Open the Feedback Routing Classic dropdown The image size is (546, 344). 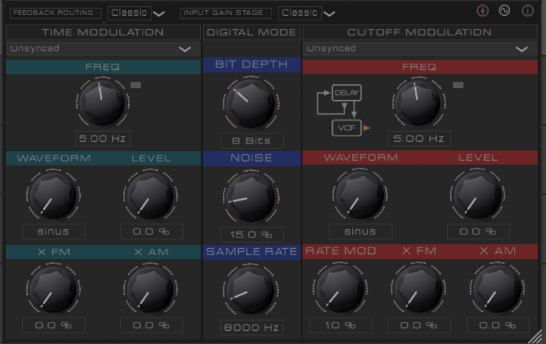pos(137,13)
